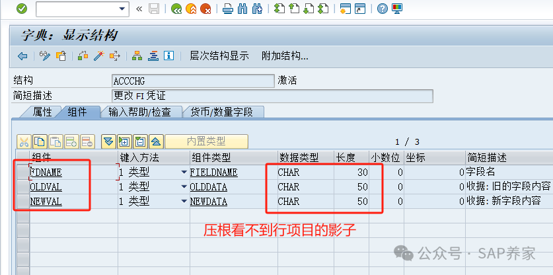Viewport: 553px width, 275px height.
Task: Click the Print icon
Action: (x=228, y=9)
